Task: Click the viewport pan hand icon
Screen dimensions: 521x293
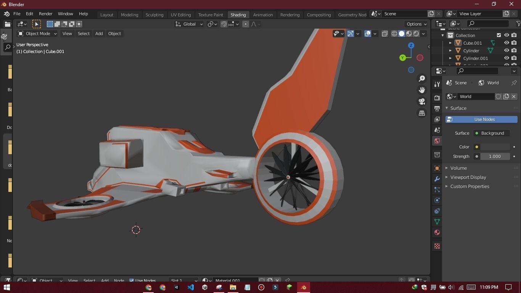Action: click(x=422, y=90)
